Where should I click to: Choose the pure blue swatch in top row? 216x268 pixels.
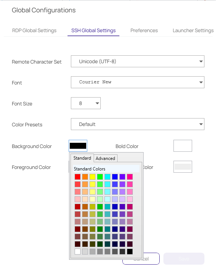(115, 177)
